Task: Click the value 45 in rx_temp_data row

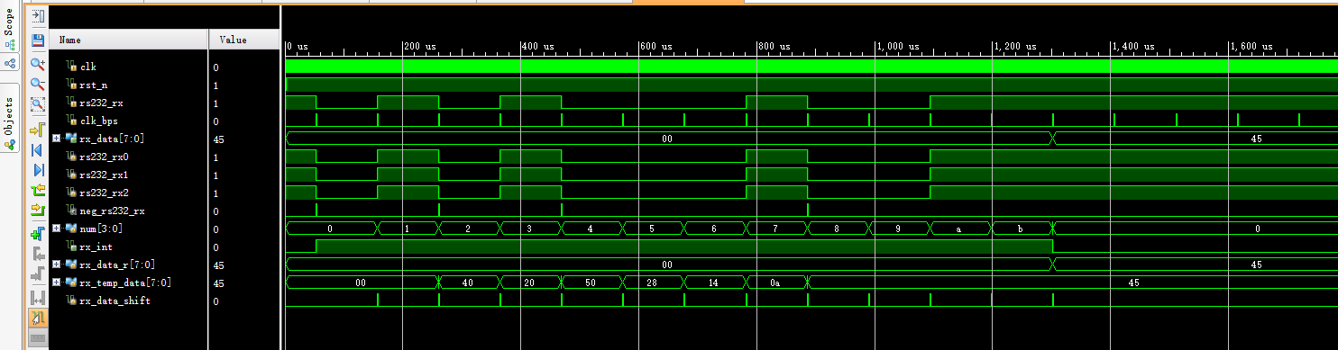Action: tap(219, 283)
